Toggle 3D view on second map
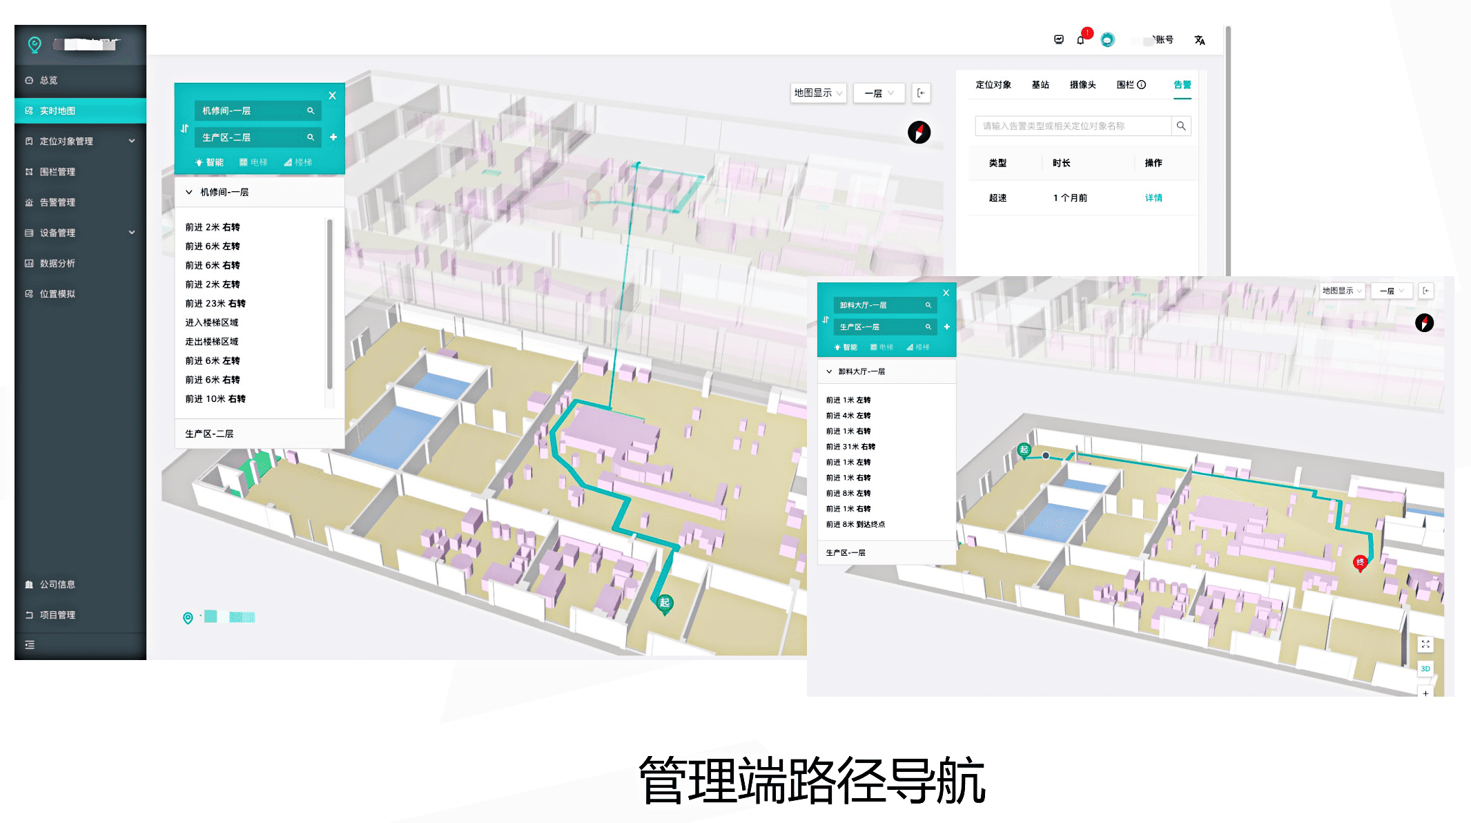Viewport: 1471px width, 823px height. [x=1425, y=668]
